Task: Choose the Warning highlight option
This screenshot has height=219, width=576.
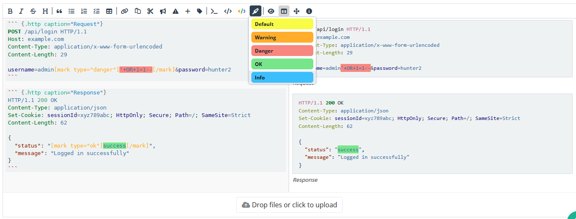Action: [282, 38]
